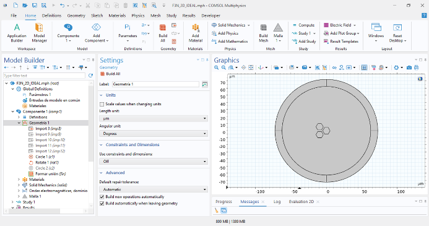This screenshot has height=226, width=429.
Task: Refresh the Model Builder filter
Action: (90, 76)
